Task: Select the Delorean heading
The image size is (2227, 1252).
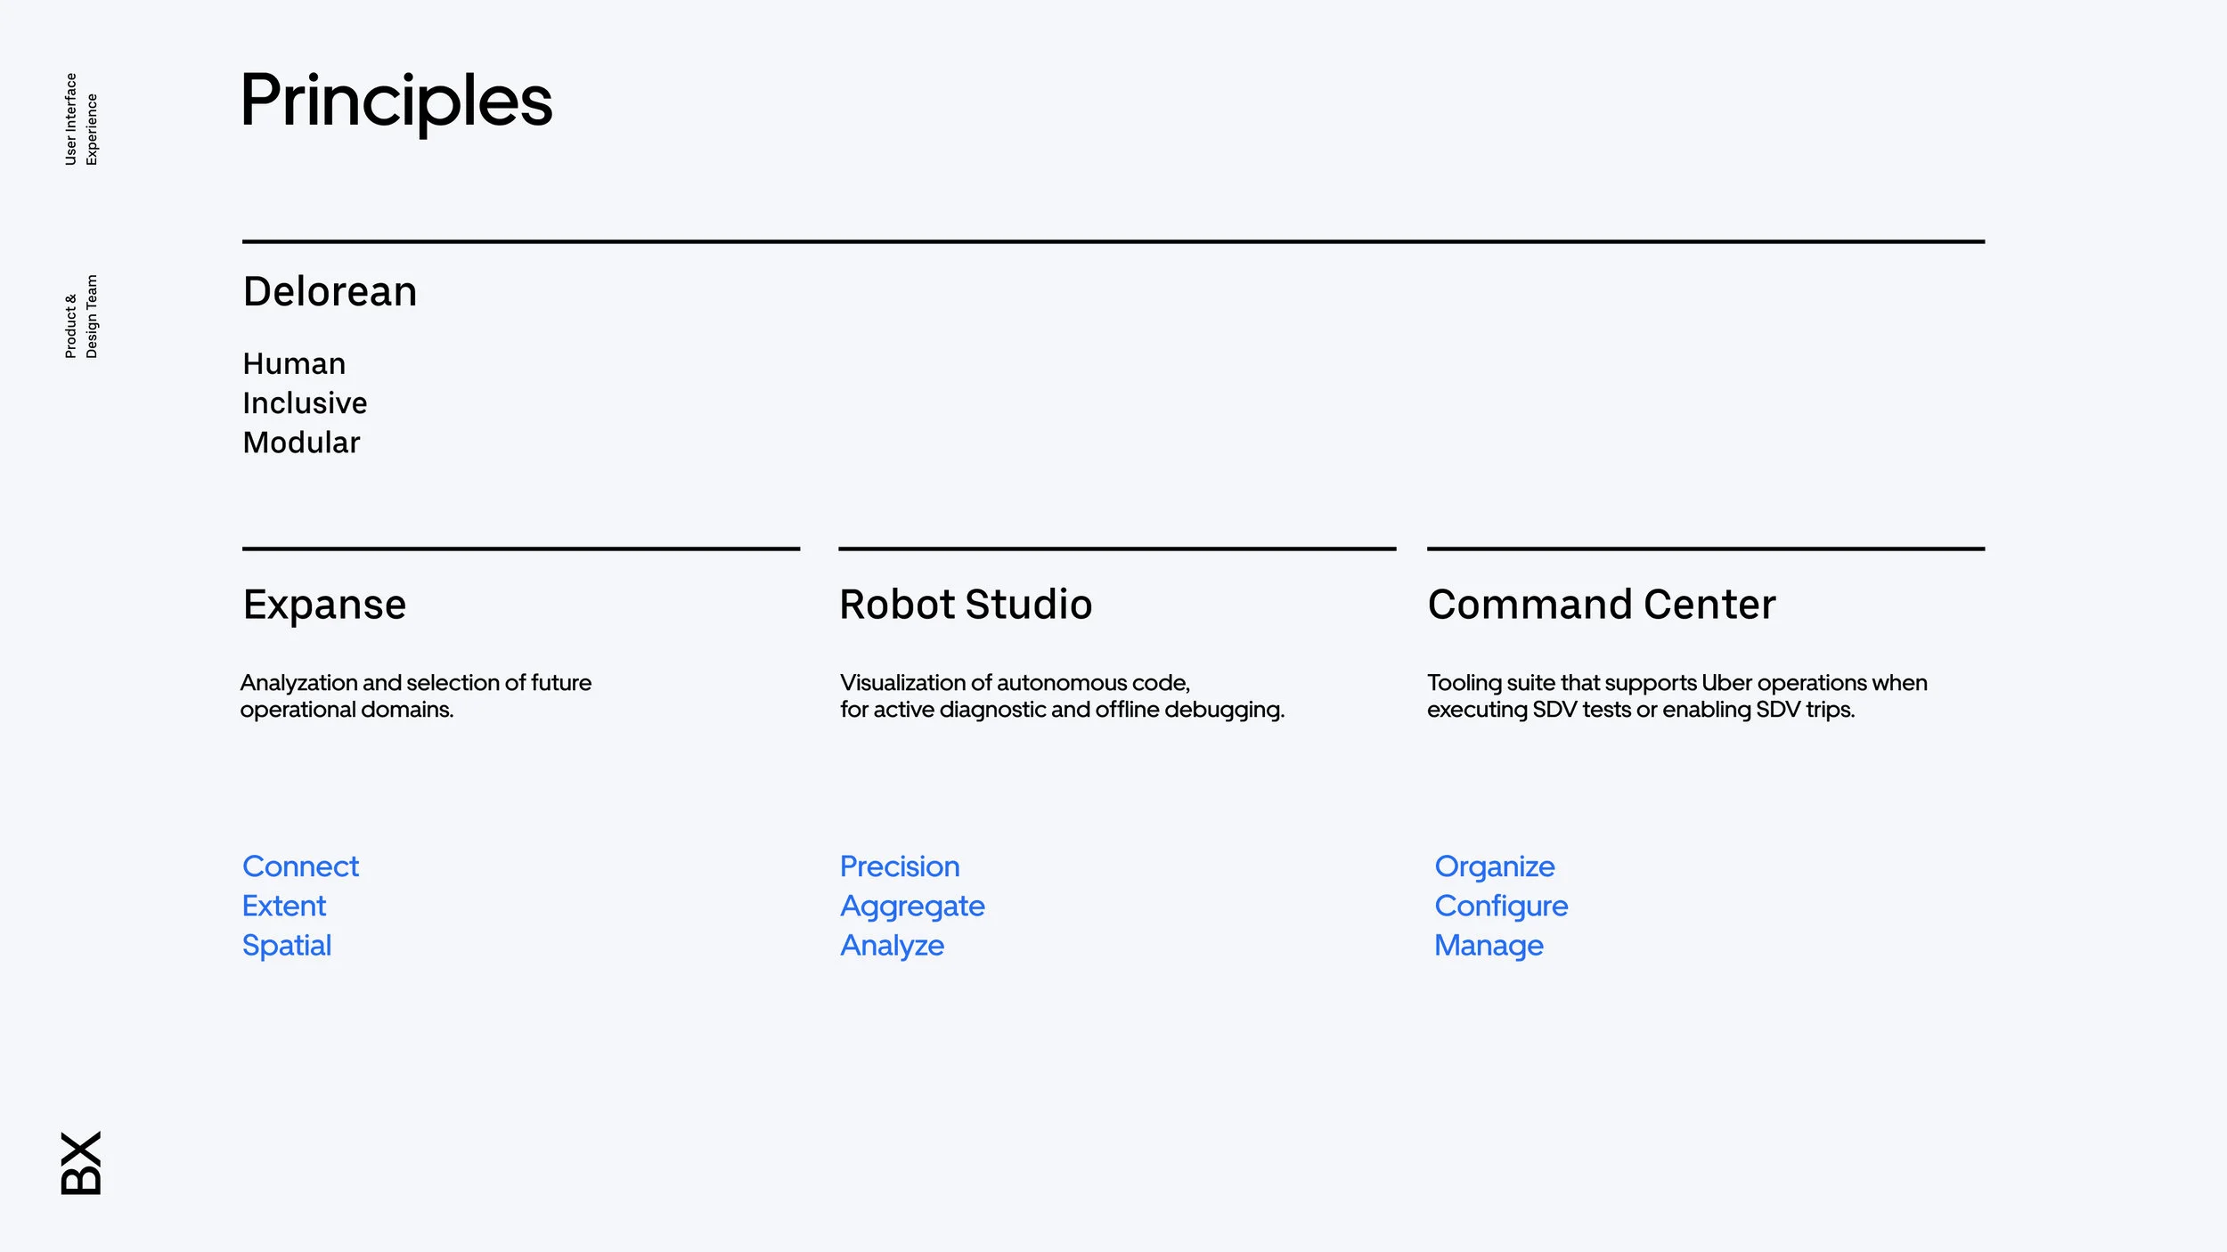Action: (330, 292)
